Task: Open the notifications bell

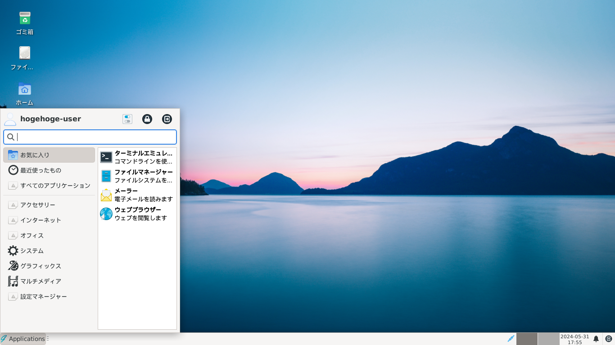Action: tap(596, 339)
